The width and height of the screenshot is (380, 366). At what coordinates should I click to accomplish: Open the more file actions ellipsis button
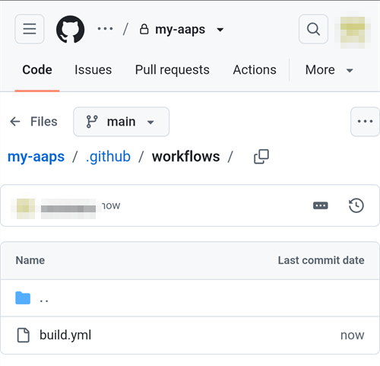click(365, 122)
